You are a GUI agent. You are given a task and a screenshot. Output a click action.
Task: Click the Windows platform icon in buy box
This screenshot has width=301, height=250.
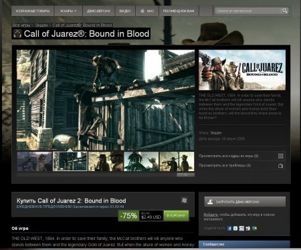pyautogui.click(x=184, y=200)
